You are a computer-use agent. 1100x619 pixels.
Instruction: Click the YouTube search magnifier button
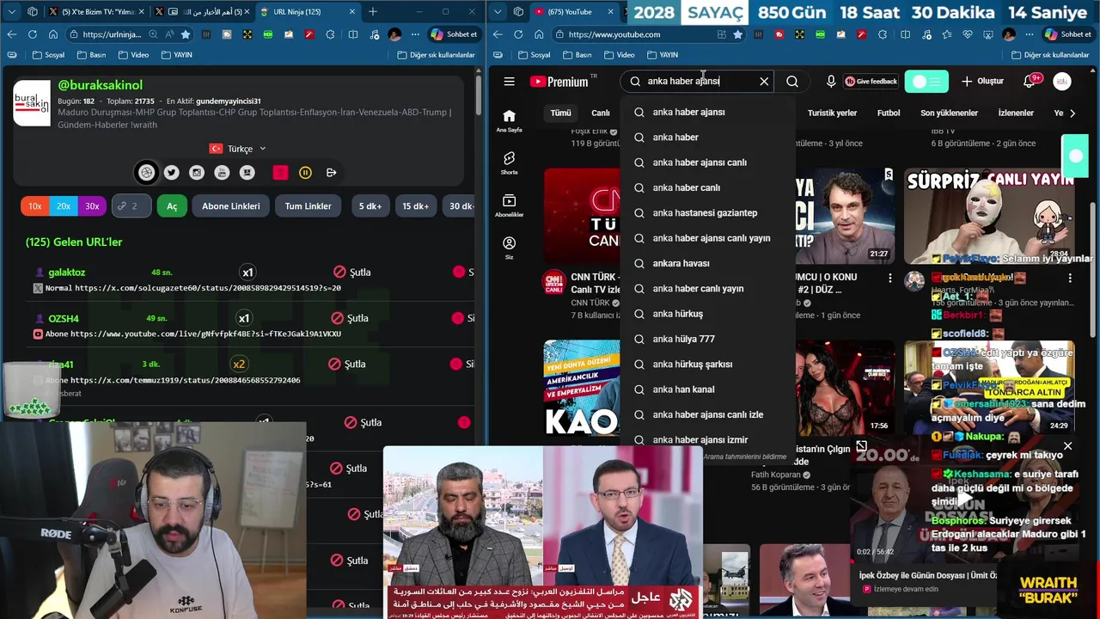(x=792, y=82)
